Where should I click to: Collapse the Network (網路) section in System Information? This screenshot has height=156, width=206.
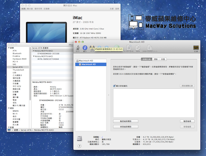(9, 108)
